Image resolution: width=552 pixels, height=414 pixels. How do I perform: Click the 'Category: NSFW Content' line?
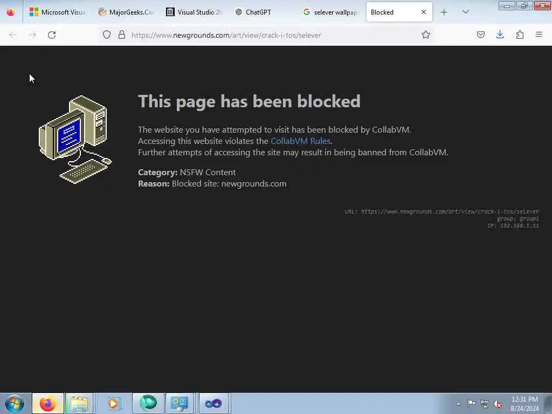click(x=187, y=172)
